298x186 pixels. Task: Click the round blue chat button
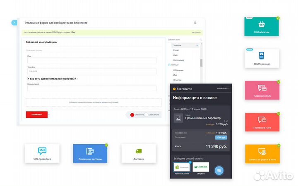click(x=219, y=170)
